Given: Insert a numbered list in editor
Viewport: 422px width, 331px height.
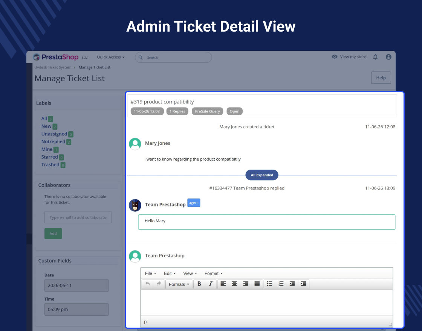Looking at the screenshot, I should coord(281,284).
